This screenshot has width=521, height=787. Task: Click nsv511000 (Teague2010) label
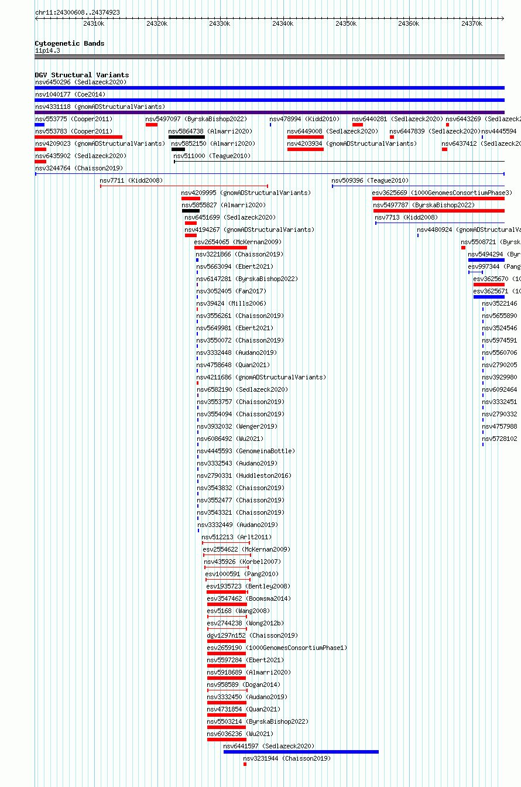[x=212, y=156]
